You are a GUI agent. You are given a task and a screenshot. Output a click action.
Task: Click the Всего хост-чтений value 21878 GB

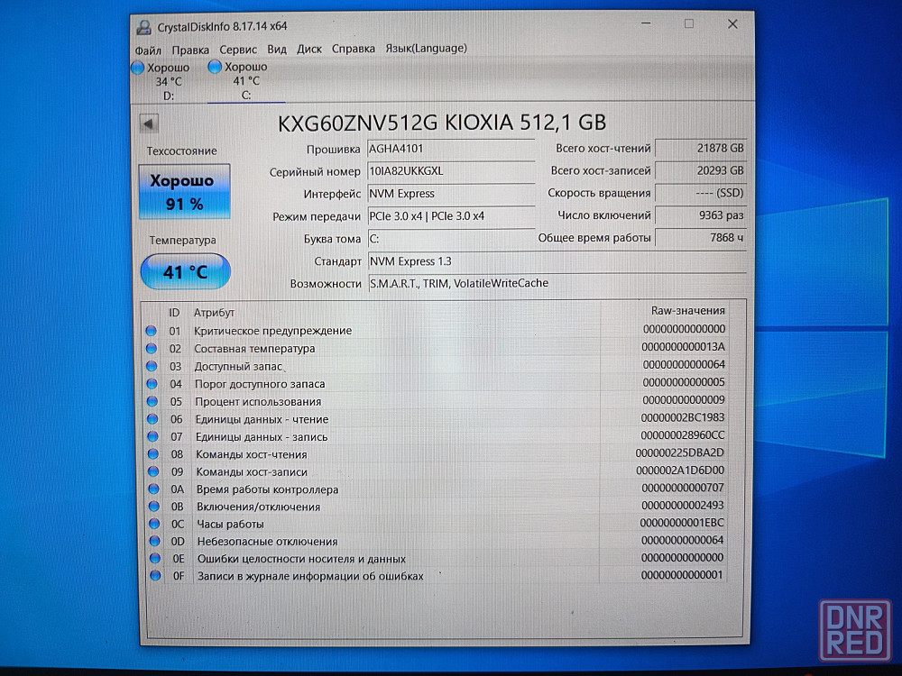click(701, 149)
